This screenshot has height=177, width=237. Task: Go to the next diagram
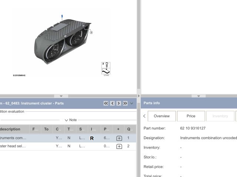[119, 104]
